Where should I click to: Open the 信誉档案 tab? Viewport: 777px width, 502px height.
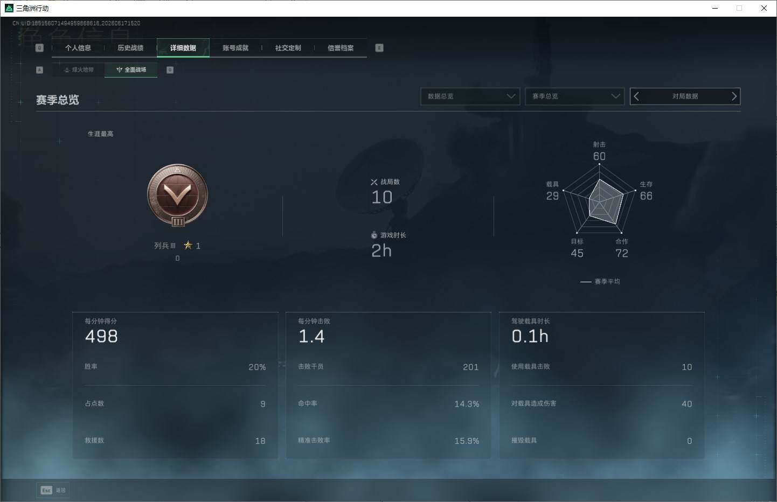tap(341, 48)
